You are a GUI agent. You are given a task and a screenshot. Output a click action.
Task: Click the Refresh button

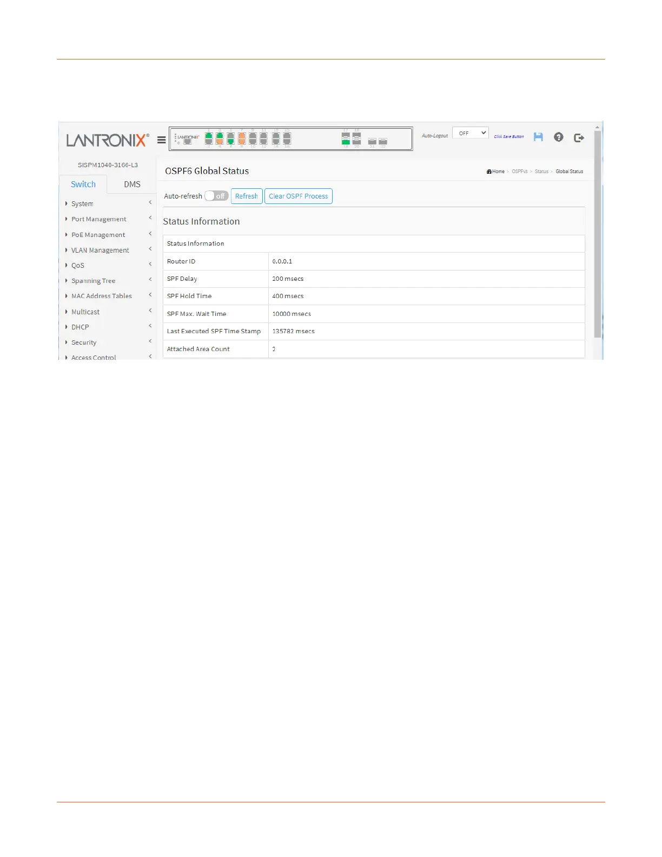click(247, 196)
